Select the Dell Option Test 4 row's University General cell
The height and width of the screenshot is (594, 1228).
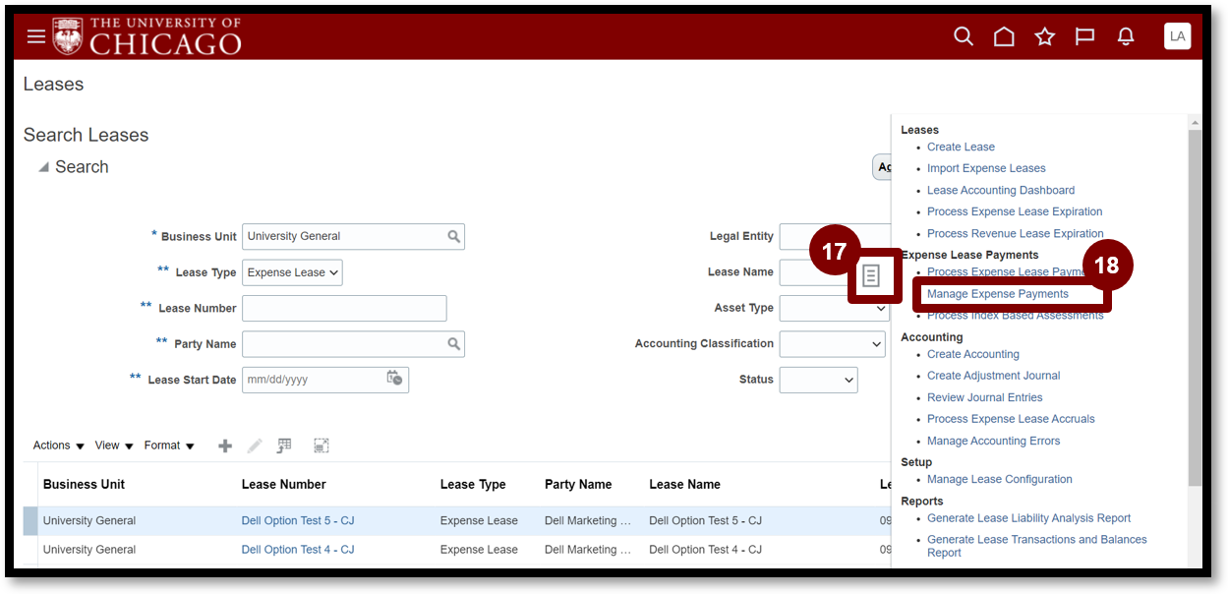89,550
